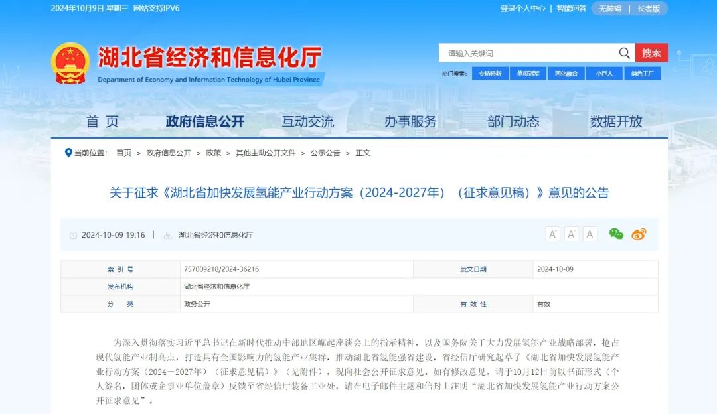Increase font size with A+ icon
This screenshot has width=717, height=414.
click(x=552, y=234)
